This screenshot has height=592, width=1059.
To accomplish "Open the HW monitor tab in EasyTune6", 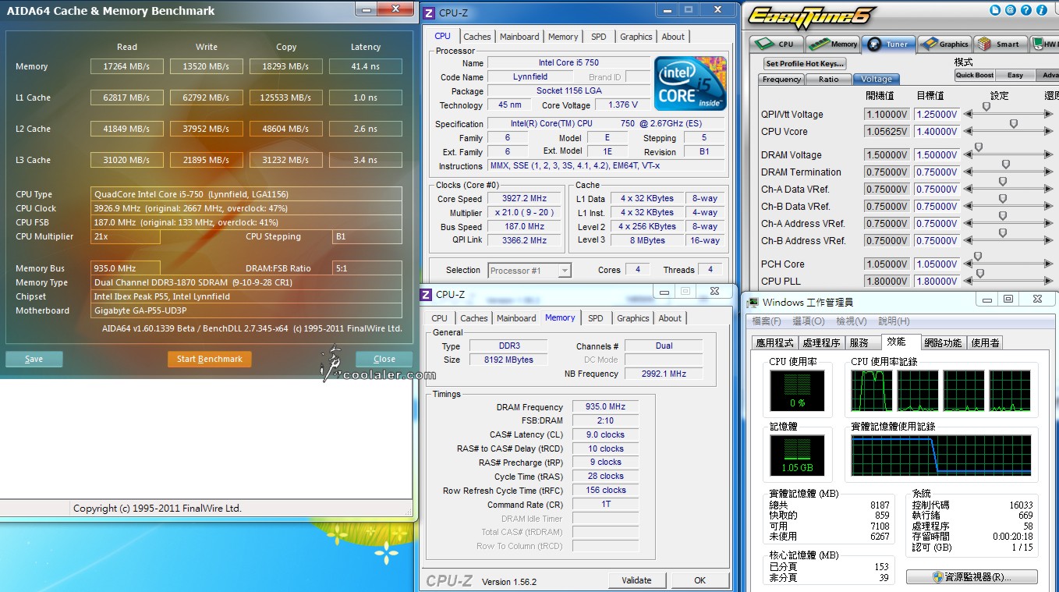I will click(1044, 44).
